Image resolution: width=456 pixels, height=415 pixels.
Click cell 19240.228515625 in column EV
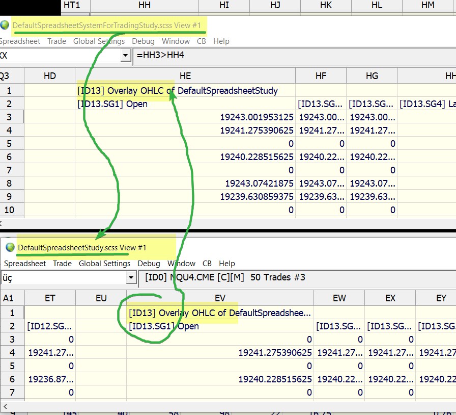220,379
